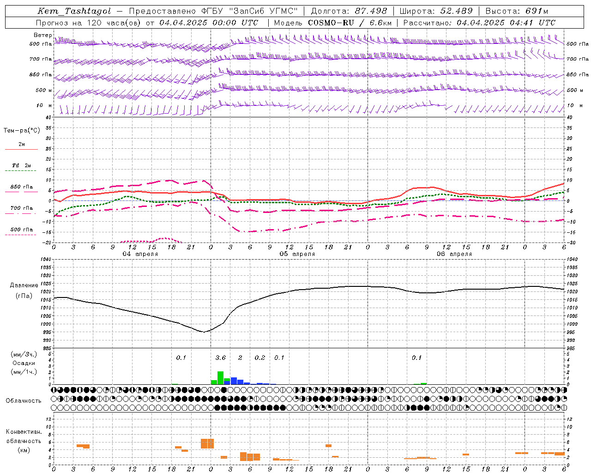The image size is (591, 473).
Task: Click the "Высота: 691м" header value
Action: tap(517, 11)
